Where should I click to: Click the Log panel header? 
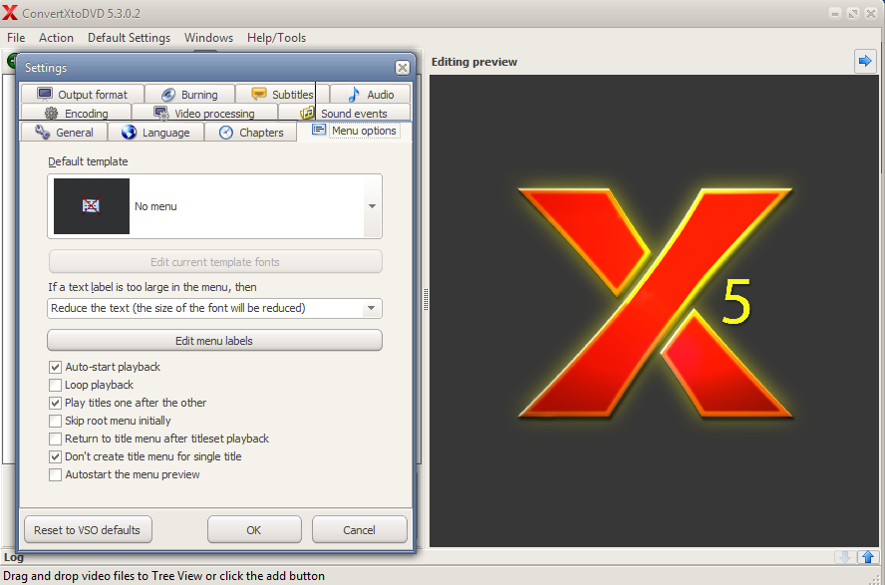(14, 557)
